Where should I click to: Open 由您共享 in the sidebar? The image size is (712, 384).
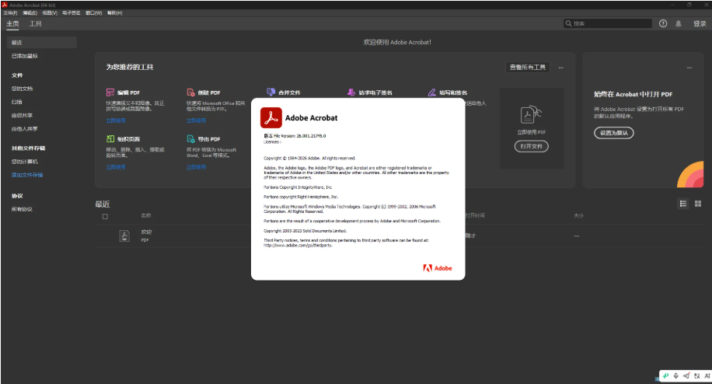click(x=22, y=115)
